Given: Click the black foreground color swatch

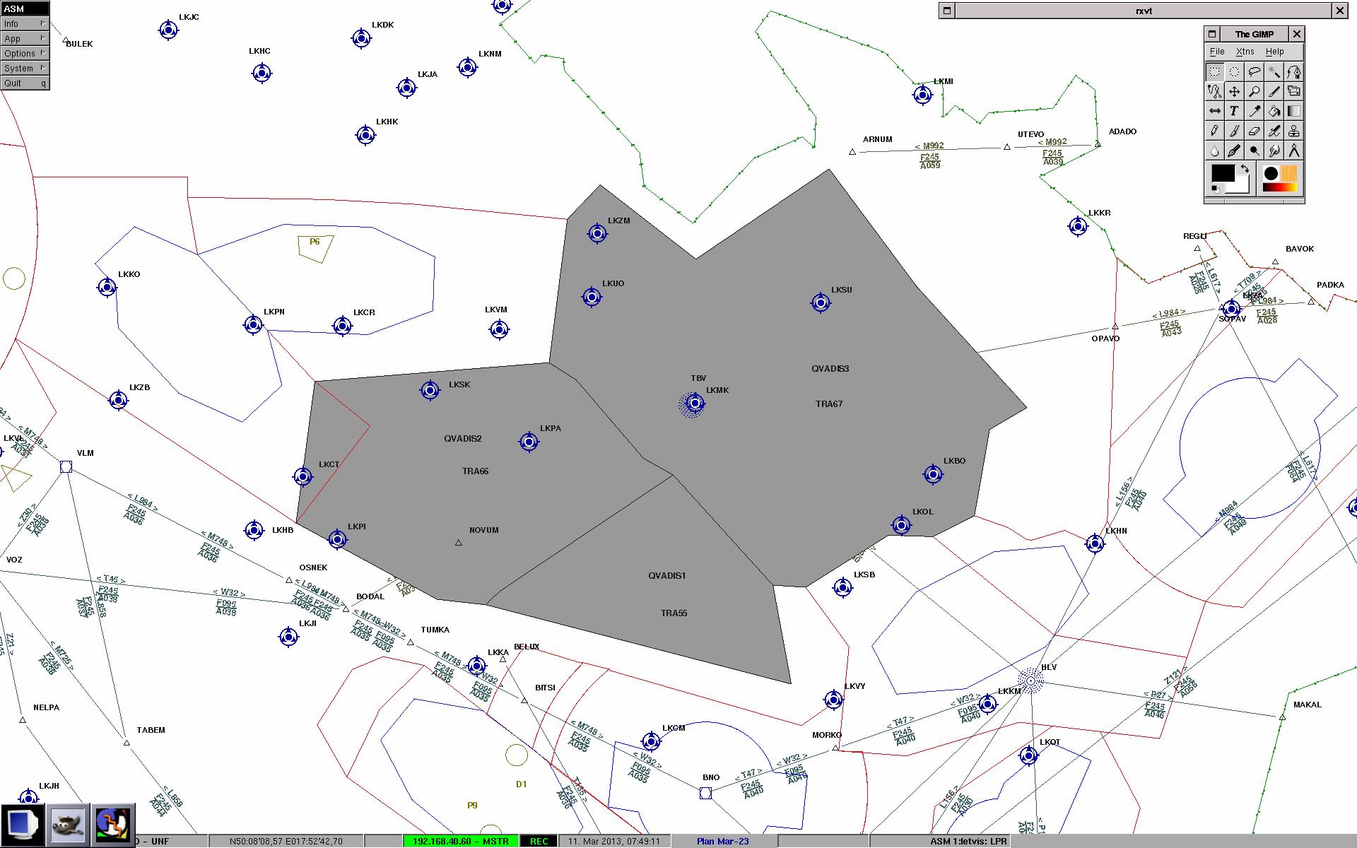Looking at the screenshot, I should pos(1223,173).
